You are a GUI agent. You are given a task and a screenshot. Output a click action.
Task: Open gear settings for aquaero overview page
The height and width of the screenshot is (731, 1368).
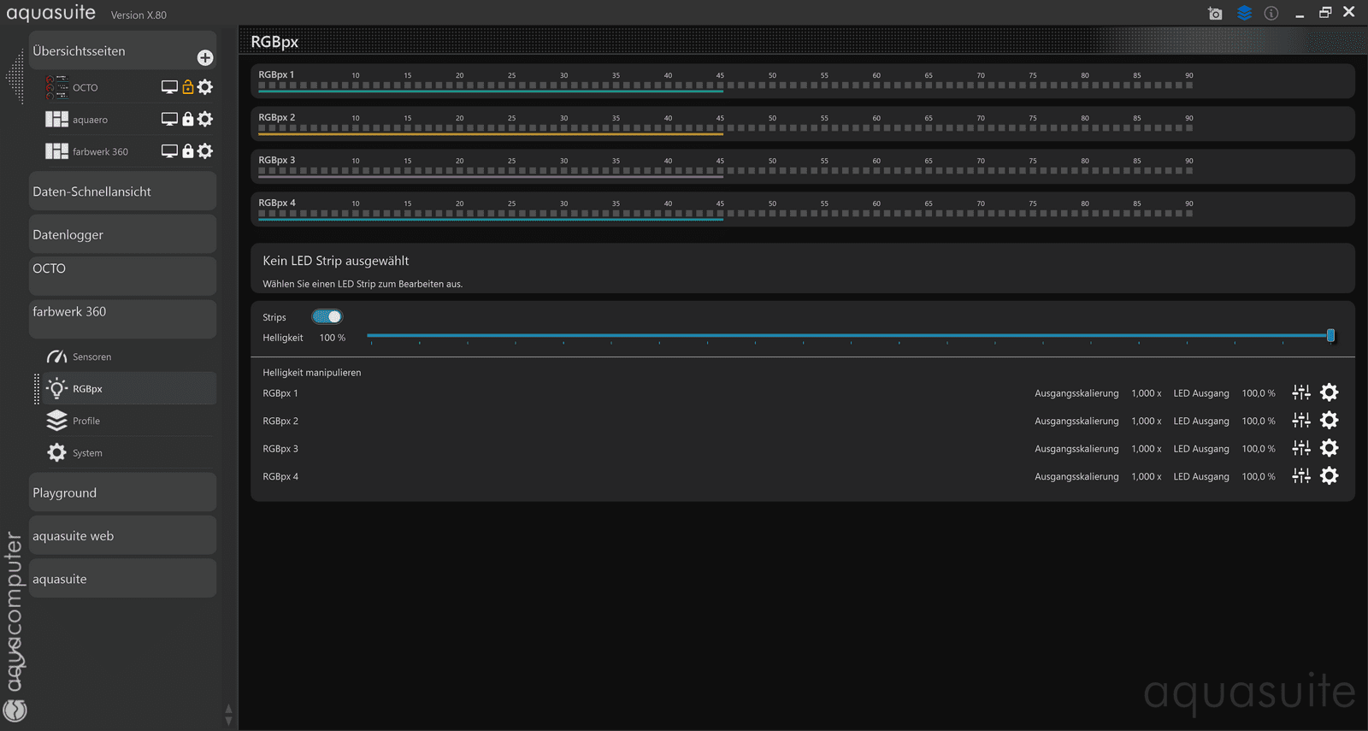(x=205, y=119)
